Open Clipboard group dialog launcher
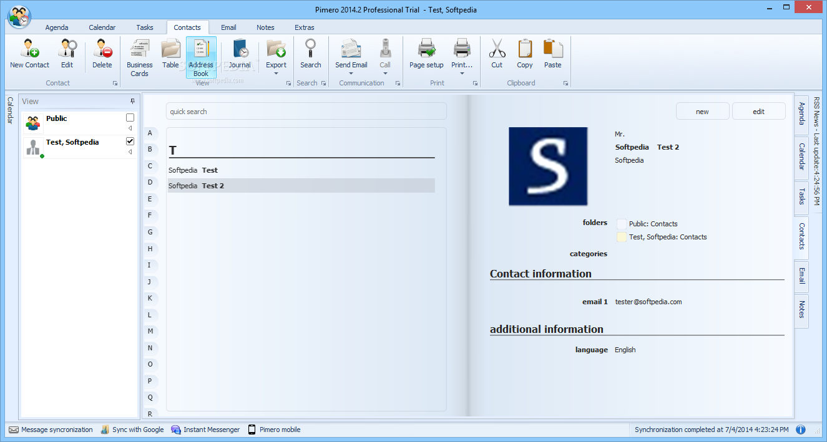Image resolution: width=827 pixels, height=442 pixels. coord(565,83)
